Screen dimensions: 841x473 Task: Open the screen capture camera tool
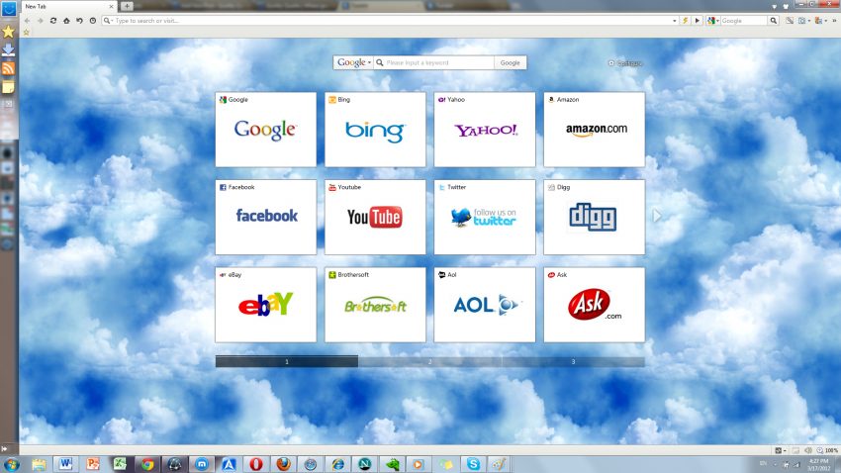coord(801,21)
